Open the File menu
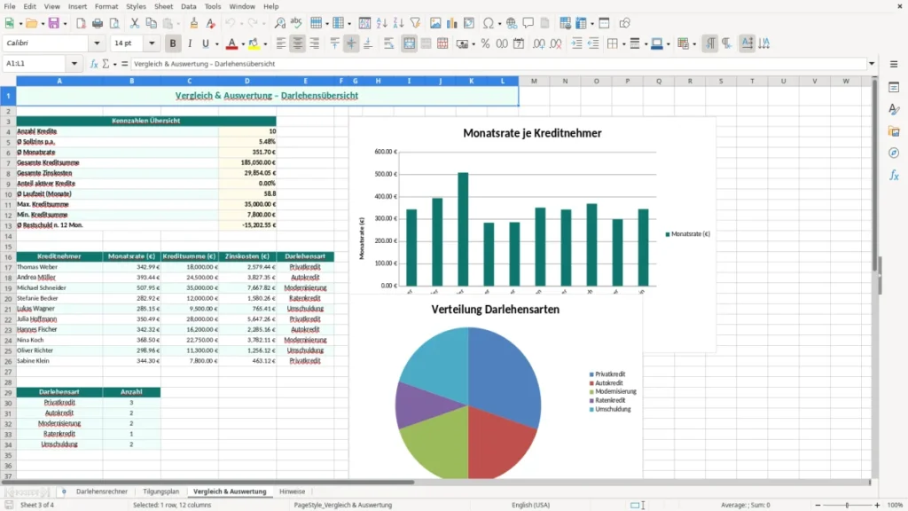The height and width of the screenshot is (511, 908). pos(9,6)
